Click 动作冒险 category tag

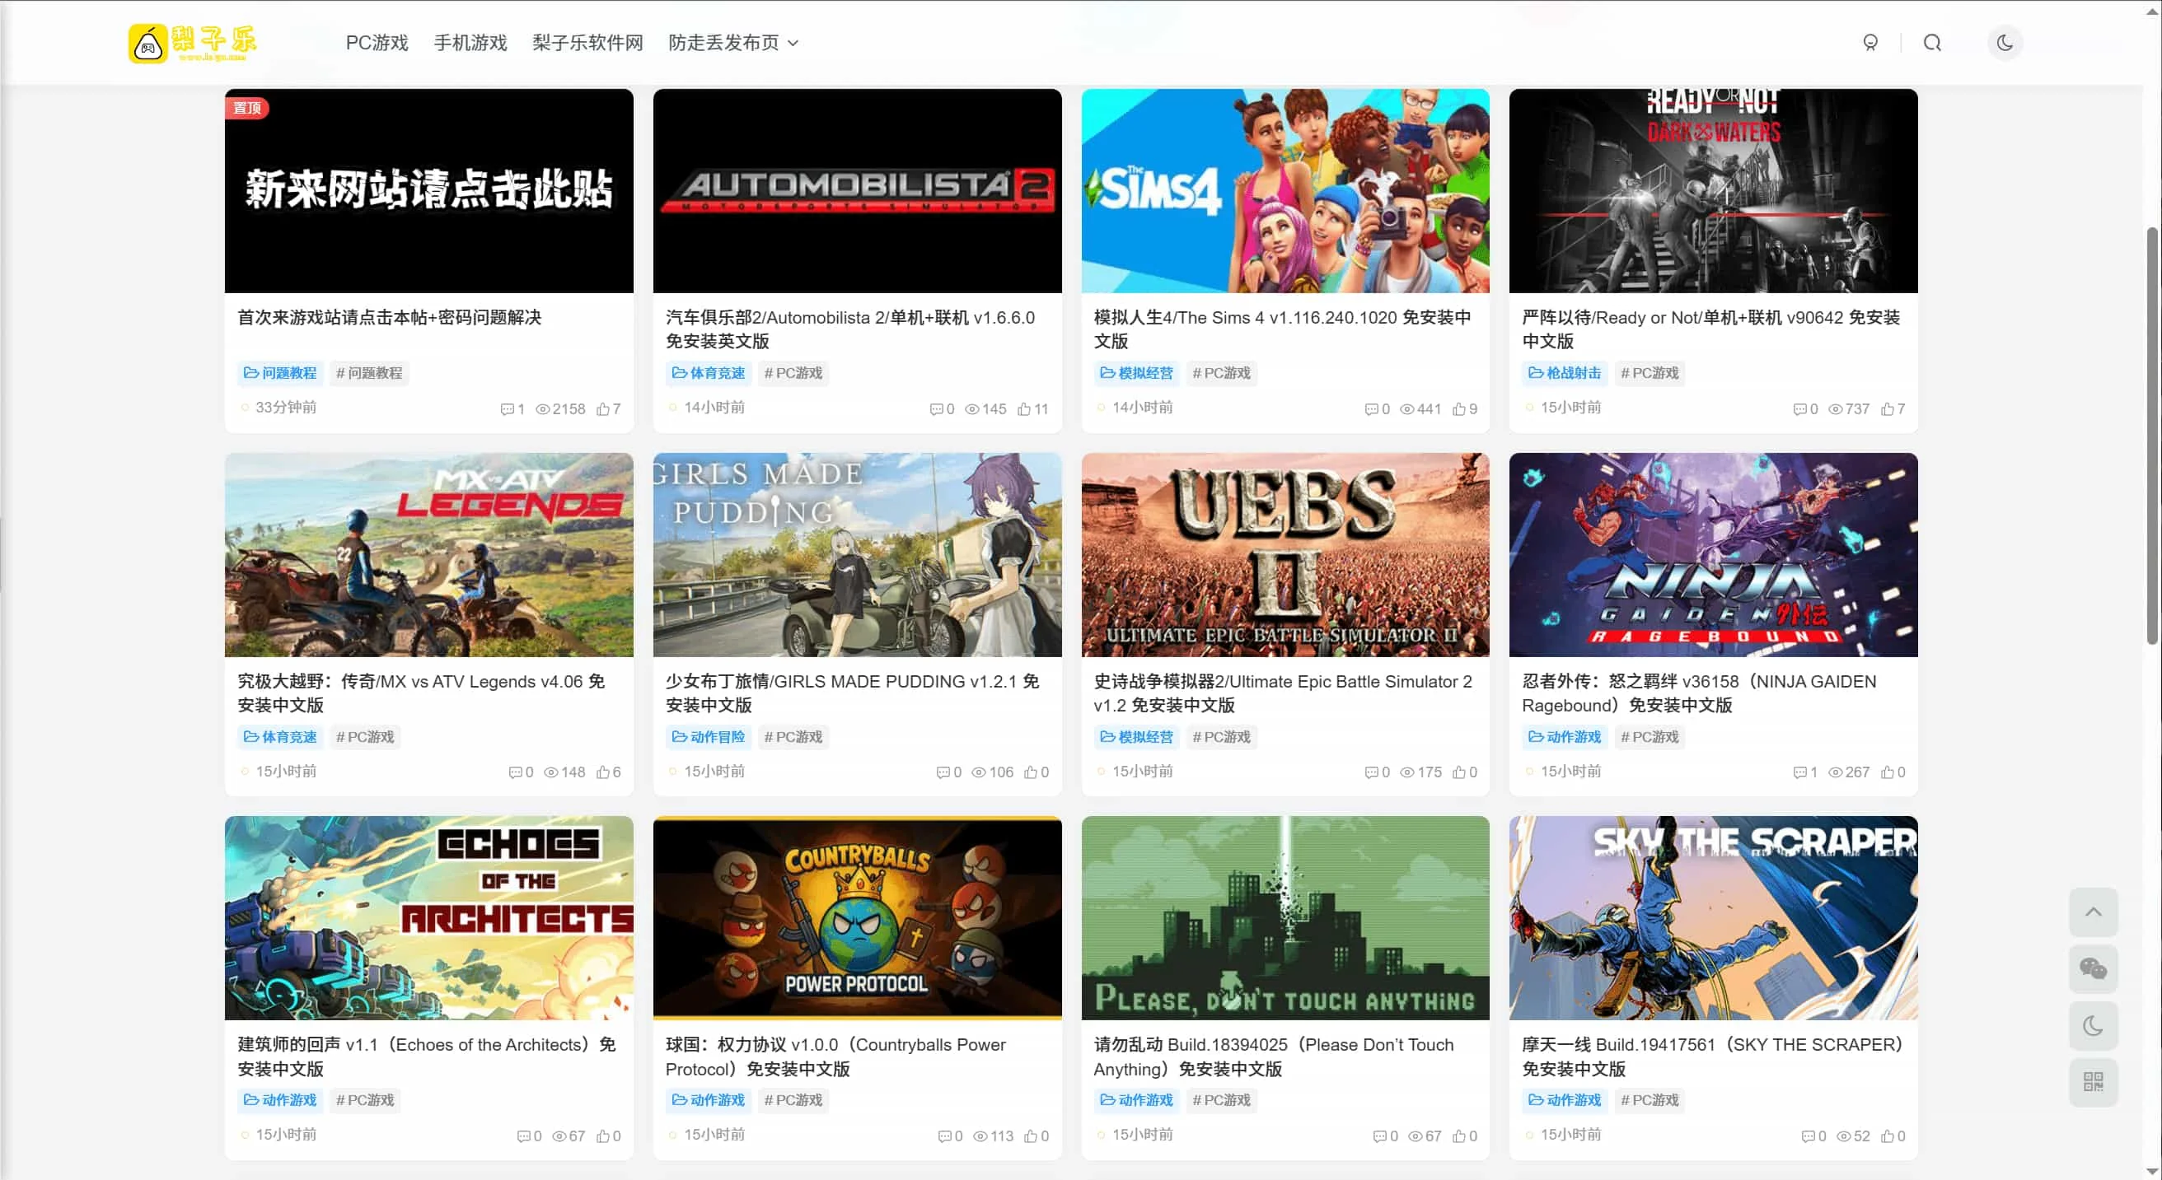[709, 736]
